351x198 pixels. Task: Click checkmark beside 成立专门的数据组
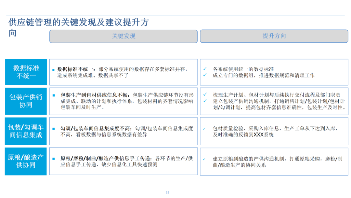[x=205, y=75]
